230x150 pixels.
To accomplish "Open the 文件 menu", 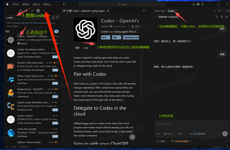I will click(15, 4).
